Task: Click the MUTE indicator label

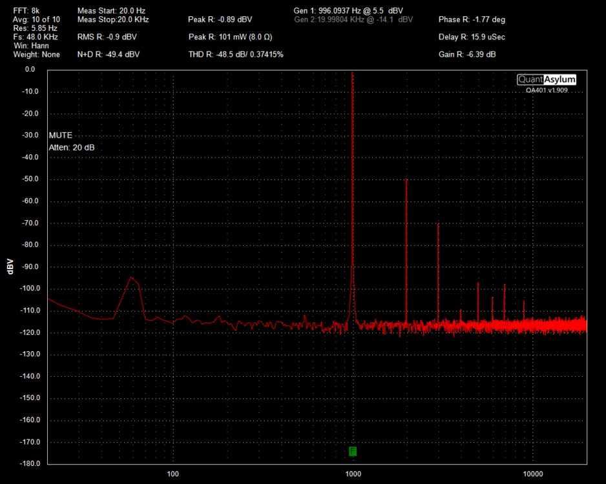Action: pos(61,136)
